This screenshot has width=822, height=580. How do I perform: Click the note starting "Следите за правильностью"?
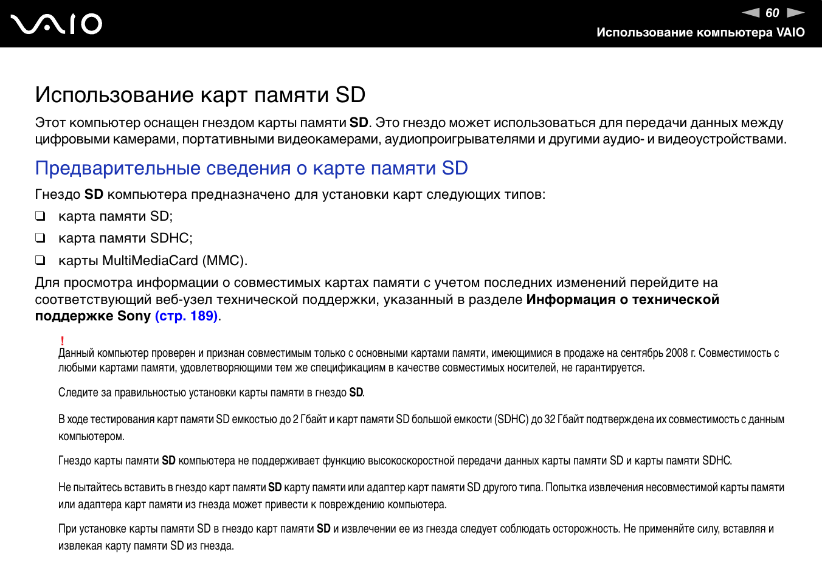point(211,393)
